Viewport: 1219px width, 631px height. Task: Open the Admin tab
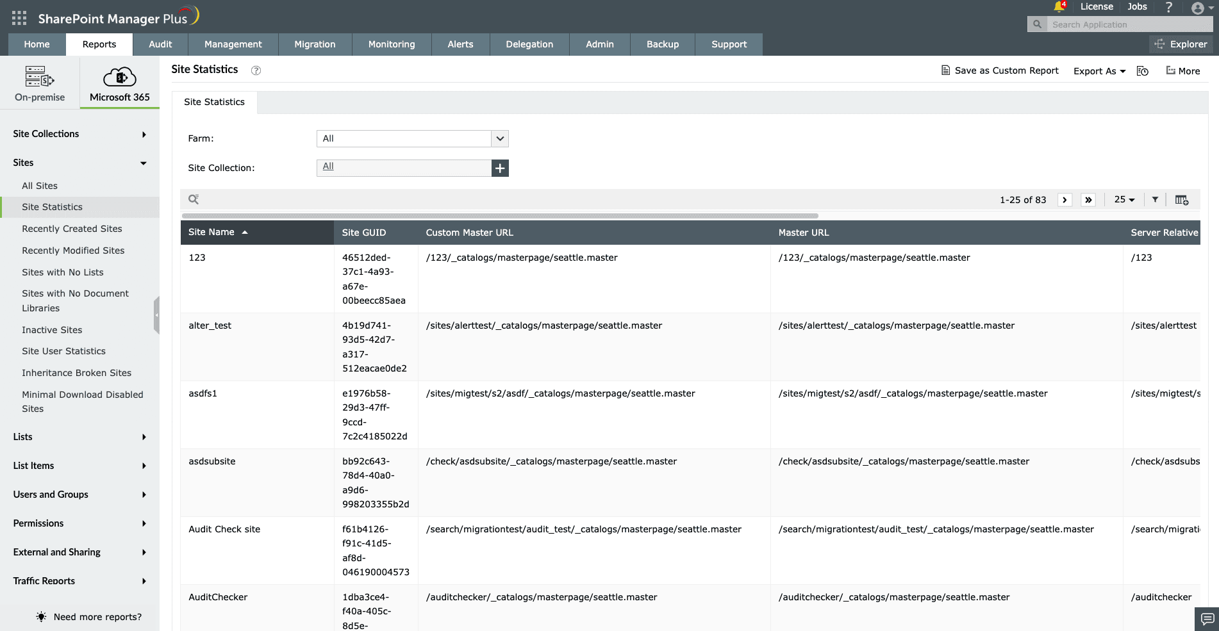600,44
